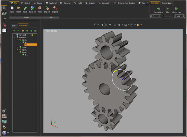Screen dimensions: 187x137
Task: Collapse the Planeter... tree node
Action: pyautogui.click(x=14, y=37)
